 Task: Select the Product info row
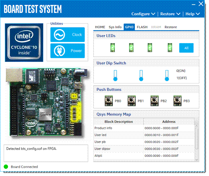click(x=144, y=128)
